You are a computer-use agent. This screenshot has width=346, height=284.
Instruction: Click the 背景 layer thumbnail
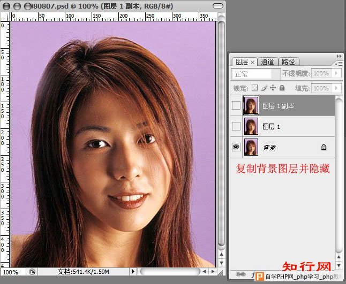[251, 147]
